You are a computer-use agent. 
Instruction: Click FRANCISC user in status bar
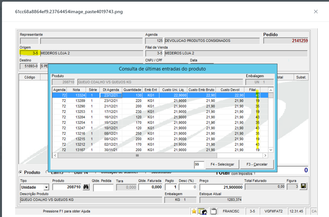[231, 211]
